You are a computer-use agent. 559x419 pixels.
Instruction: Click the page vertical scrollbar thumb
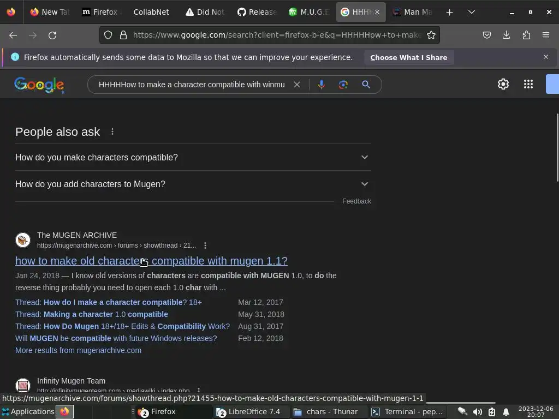[557, 147]
